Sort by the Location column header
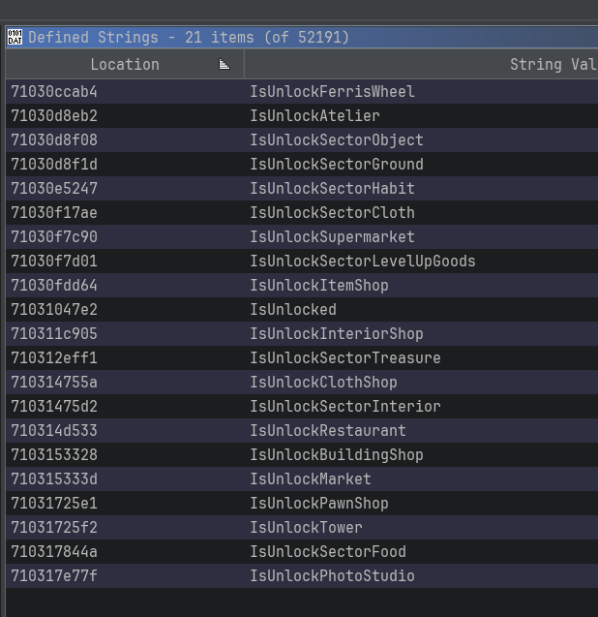Image resolution: width=598 pixels, height=617 pixels. pyautogui.click(x=125, y=64)
